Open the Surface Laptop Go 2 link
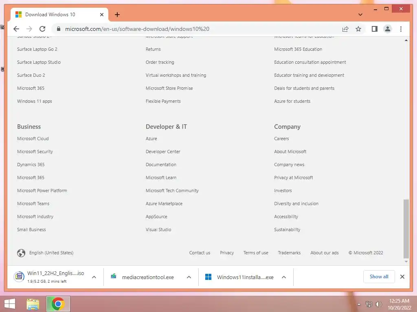The height and width of the screenshot is (312, 417). pos(37,49)
